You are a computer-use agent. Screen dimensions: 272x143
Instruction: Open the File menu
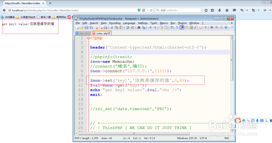pos(78,23)
